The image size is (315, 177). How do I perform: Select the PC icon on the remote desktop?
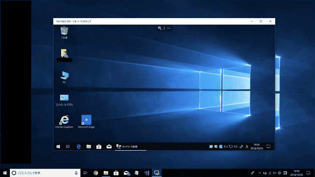point(64,77)
